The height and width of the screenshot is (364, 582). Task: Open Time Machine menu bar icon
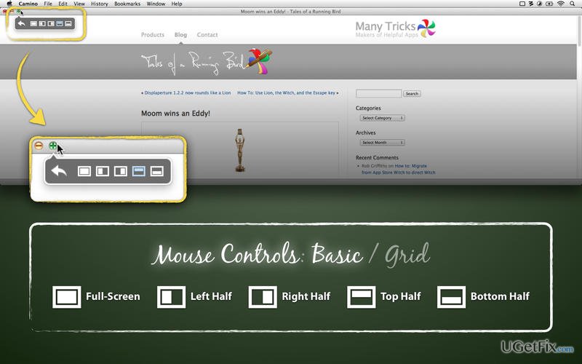539,4
